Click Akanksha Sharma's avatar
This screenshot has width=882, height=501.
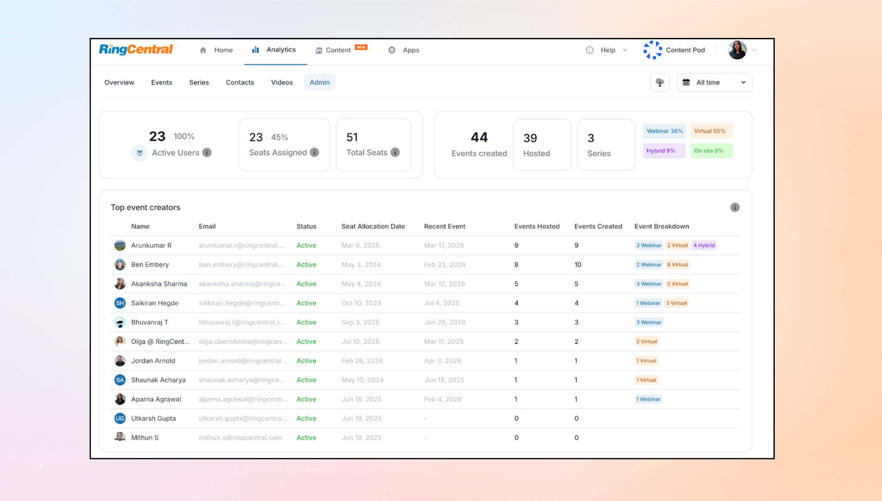click(x=120, y=284)
